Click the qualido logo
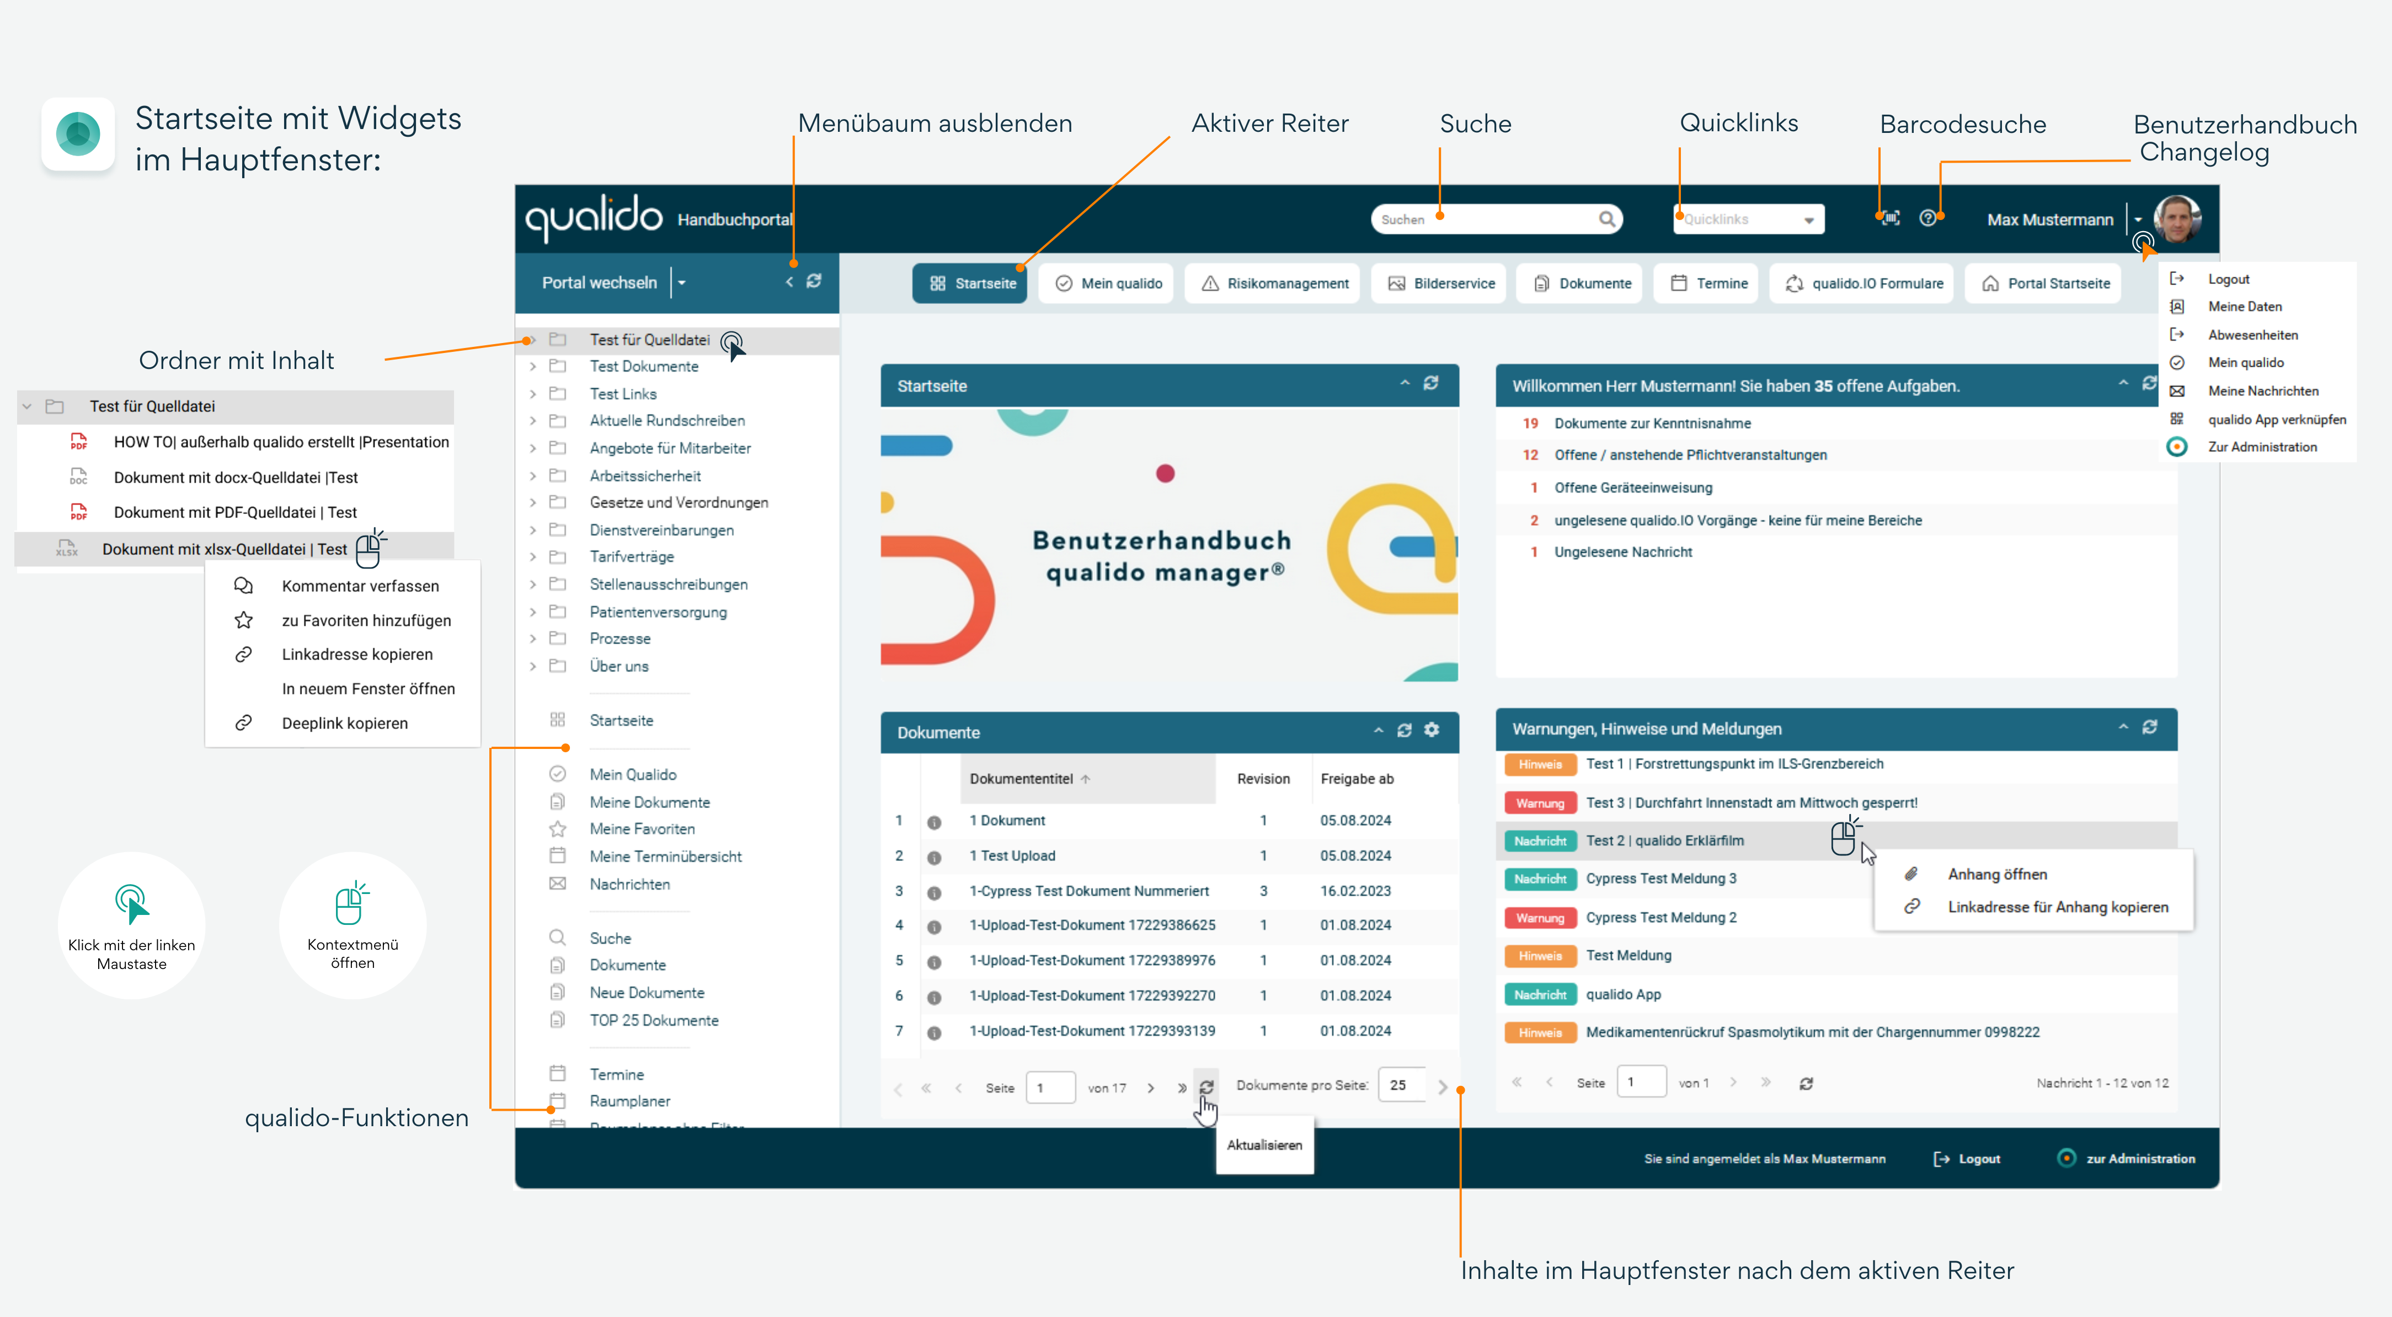Screen dimensions: 2392x1317 (x=594, y=218)
